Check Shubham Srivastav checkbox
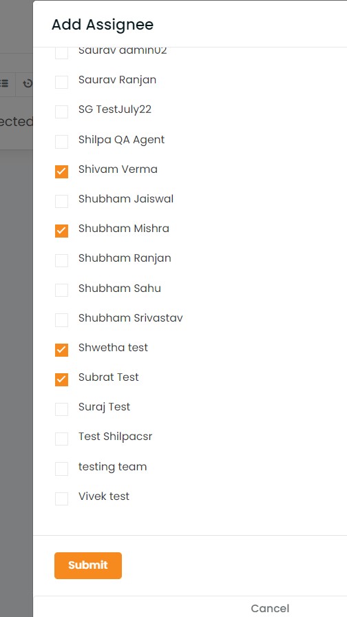 pos(61,320)
